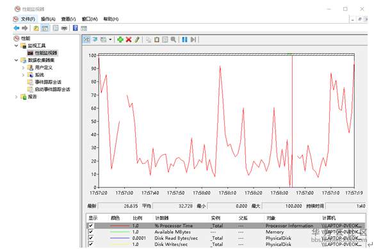Click the Forward arrow in the console toolbar

[24, 28]
